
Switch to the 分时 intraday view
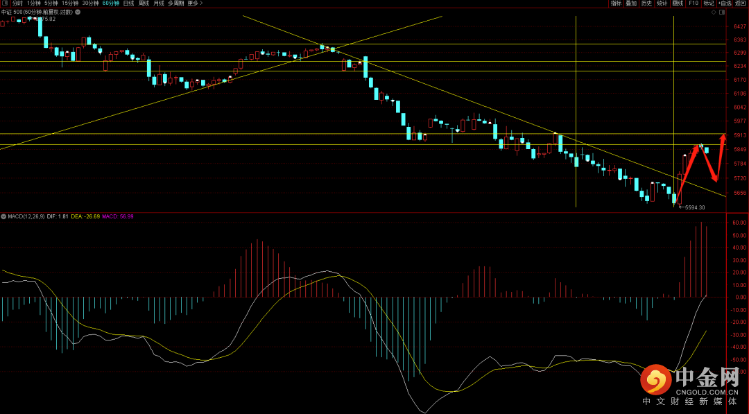point(17,3)
